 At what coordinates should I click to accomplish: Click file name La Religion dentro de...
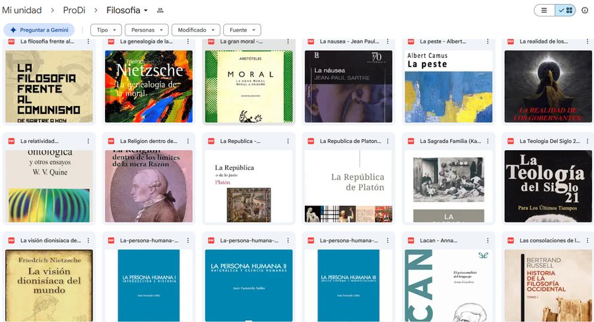point(148,141)
